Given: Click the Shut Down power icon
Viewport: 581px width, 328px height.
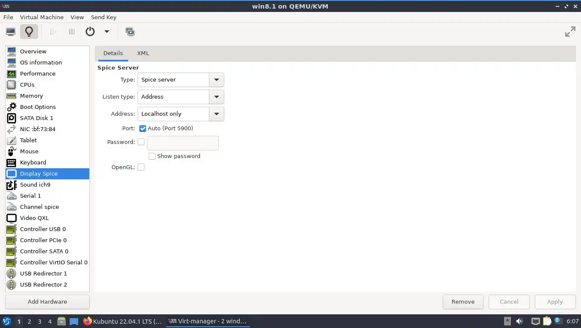Looking at the screenshot, I should click(90, 32).
